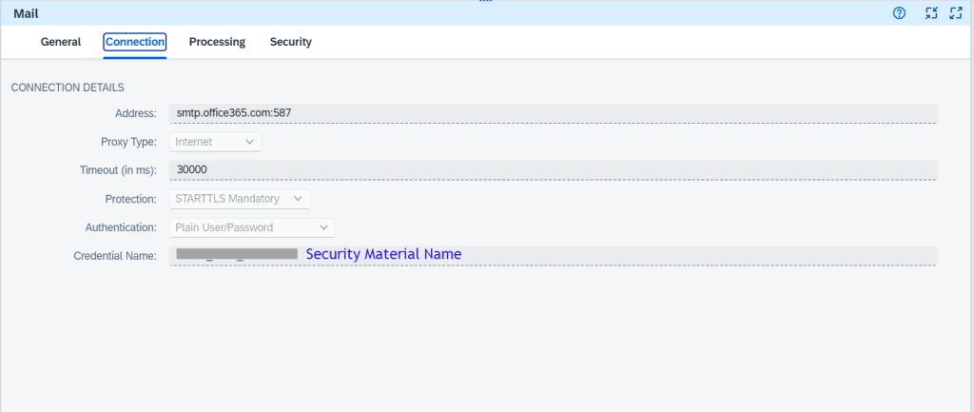Click the Timeout field showing 30000
The image size is (974, 412).
[x=552, y=169]
